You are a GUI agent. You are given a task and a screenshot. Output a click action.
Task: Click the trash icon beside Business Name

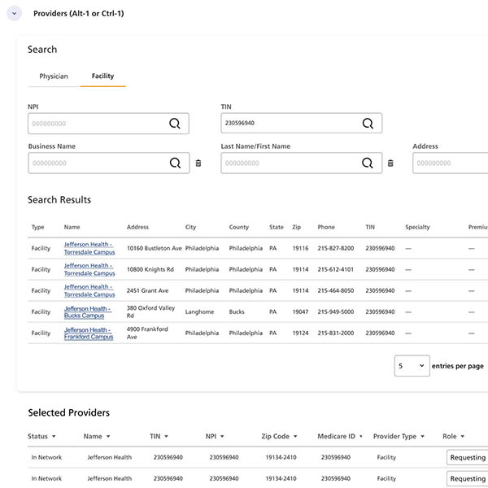tap(198, 163)
